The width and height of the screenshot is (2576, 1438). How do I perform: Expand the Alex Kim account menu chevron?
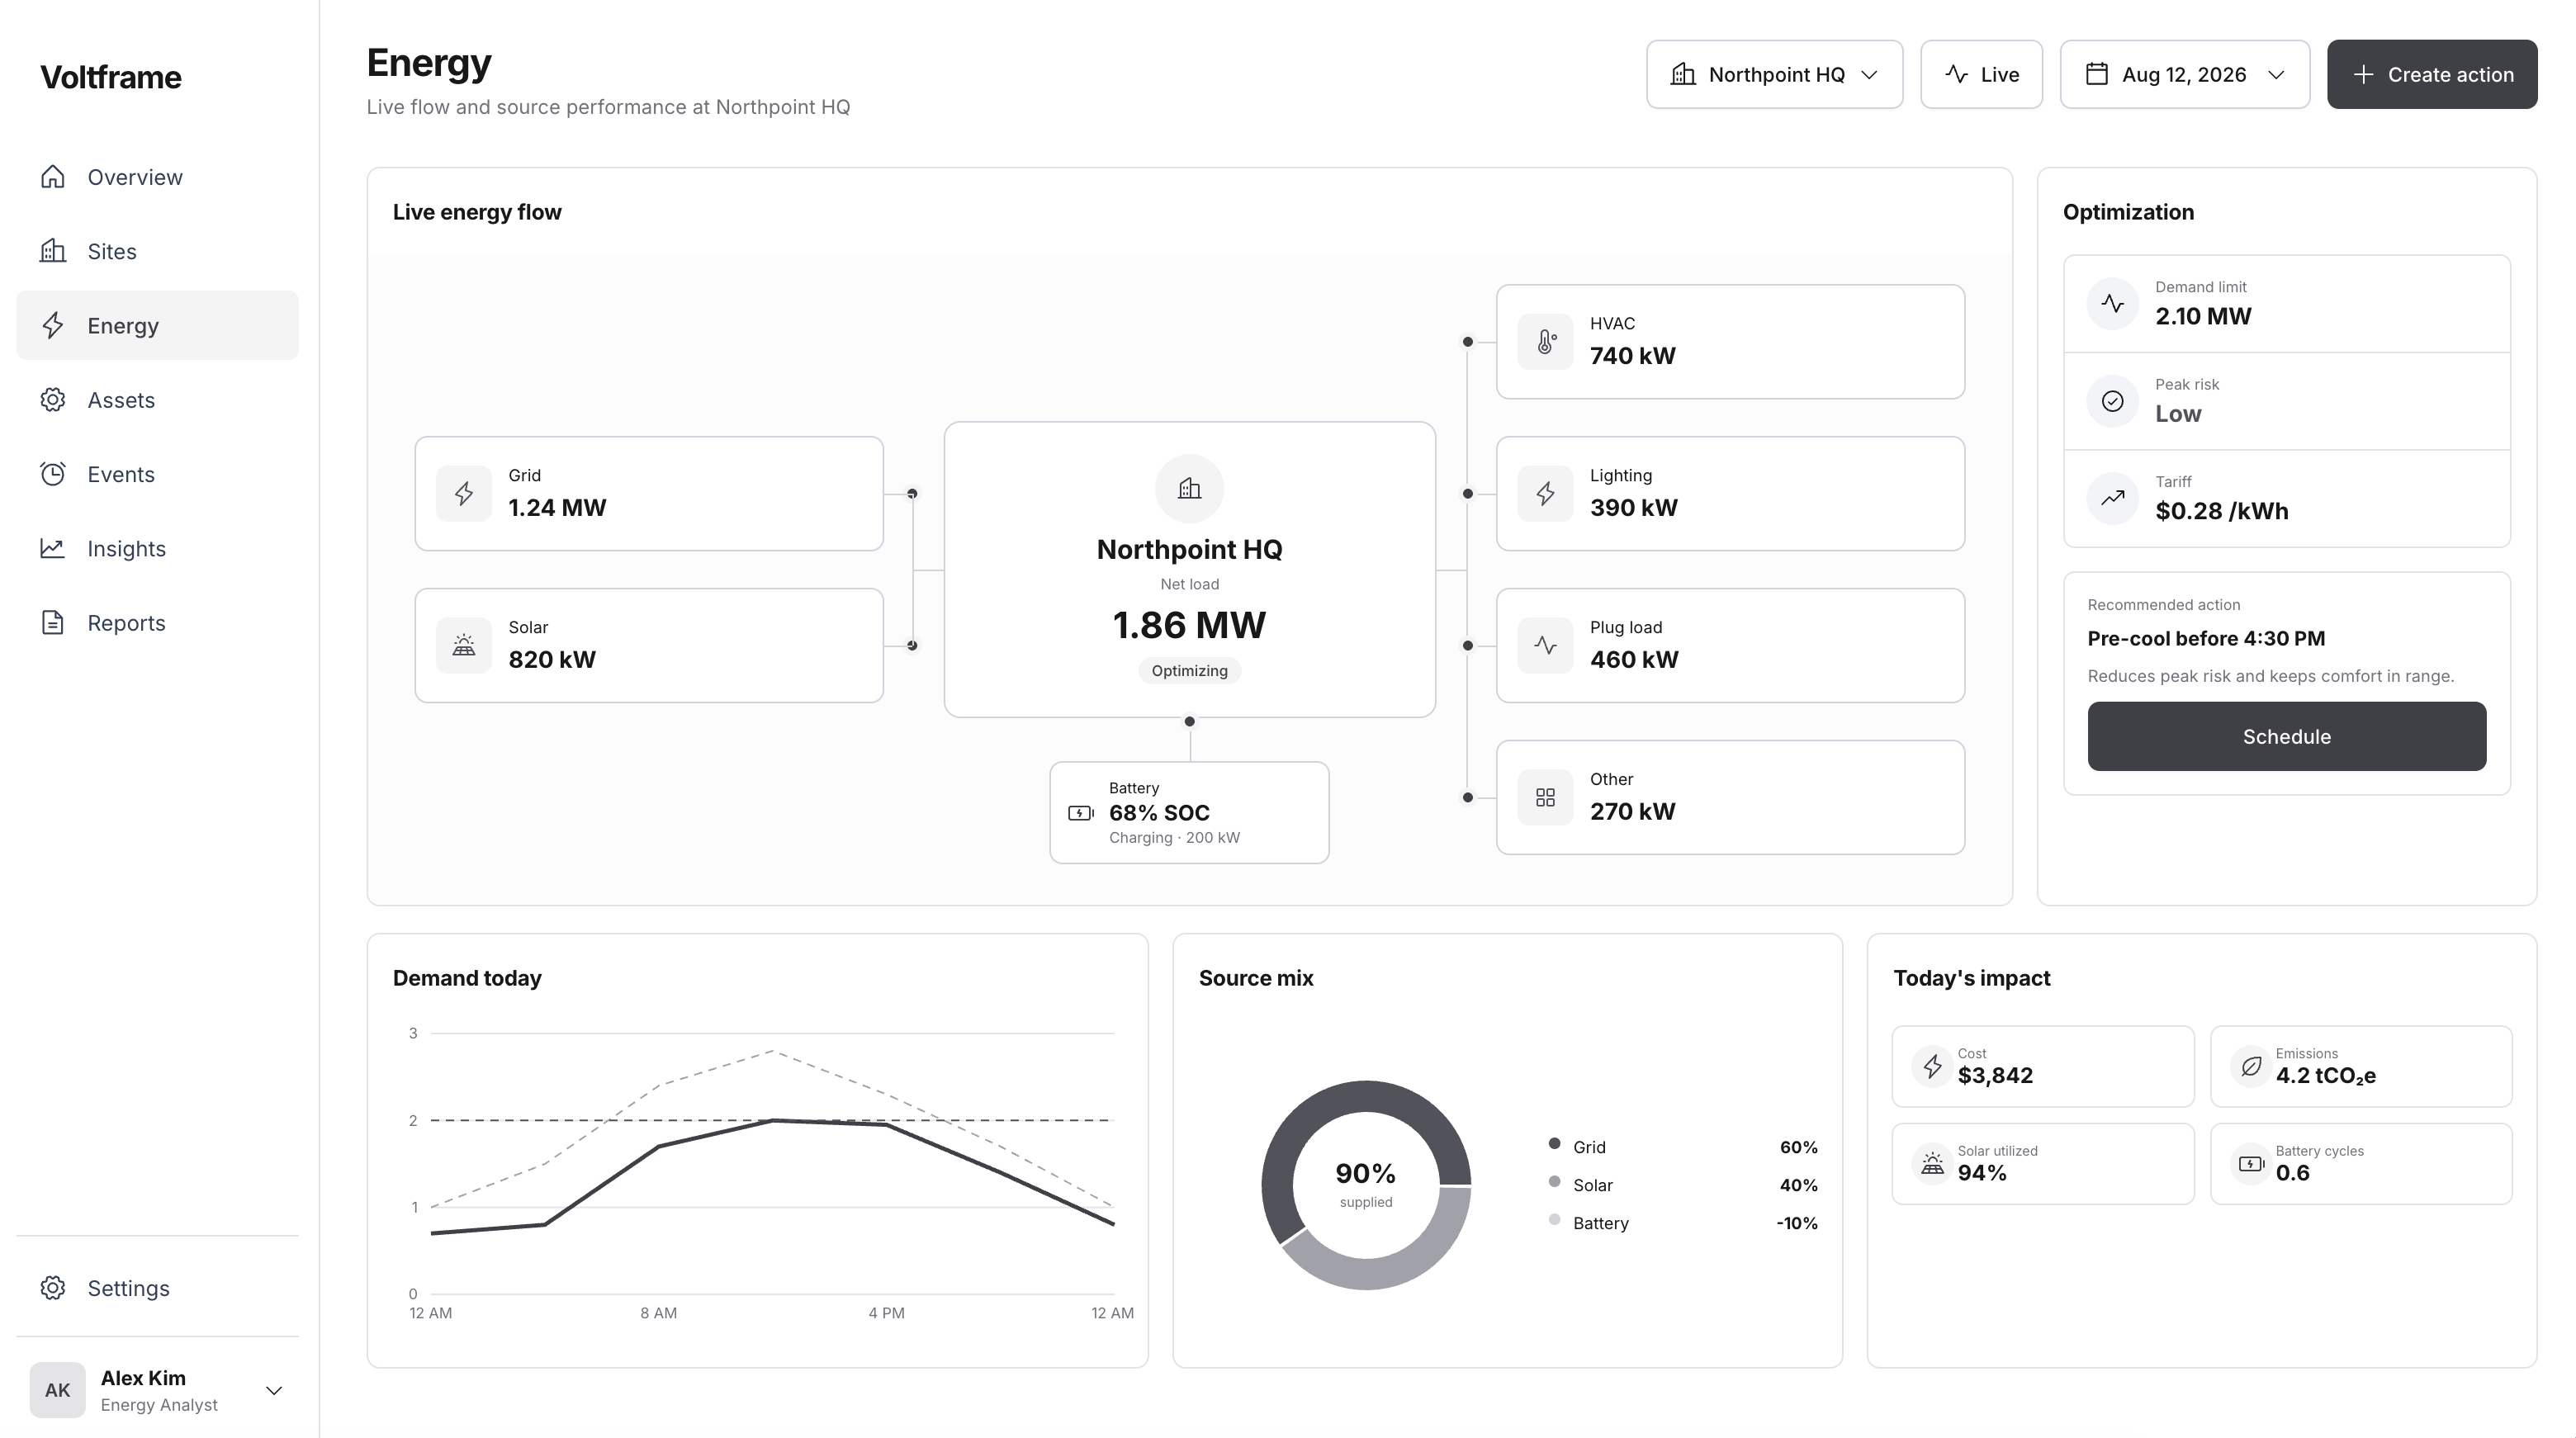coord(273,1391)
